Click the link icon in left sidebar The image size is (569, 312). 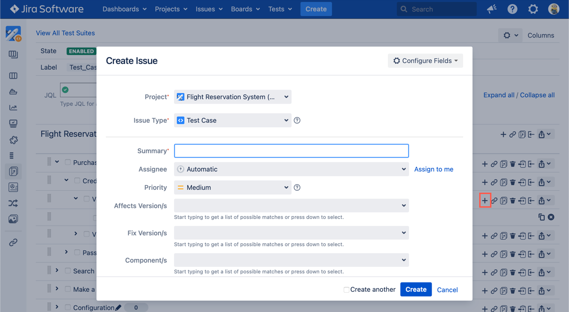(x=13, y=242)
